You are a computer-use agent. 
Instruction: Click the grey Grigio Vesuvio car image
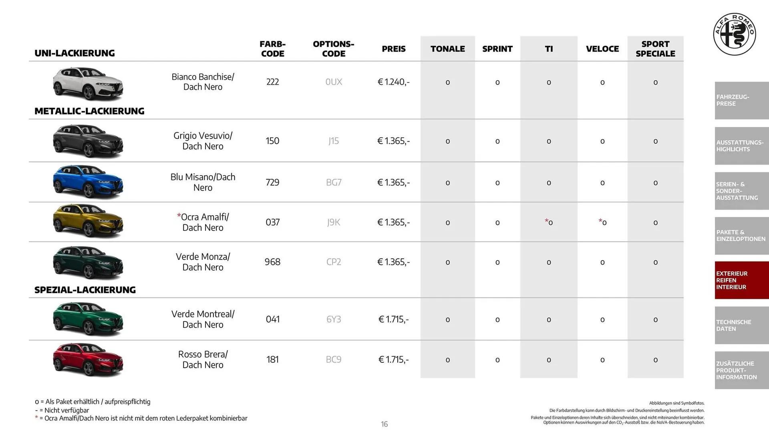[88, 141]
